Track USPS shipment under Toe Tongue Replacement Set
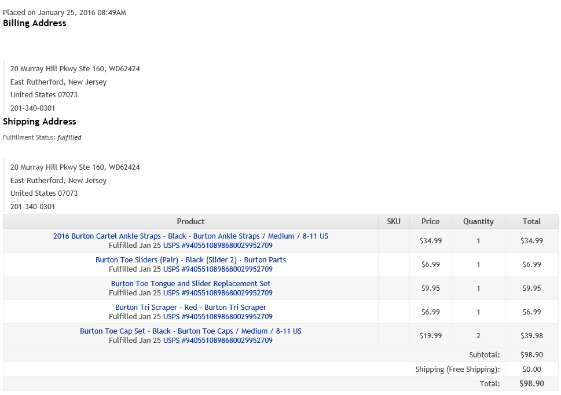Image resolution: width=561 pixels, height=395 pixels. coord(218,292)
